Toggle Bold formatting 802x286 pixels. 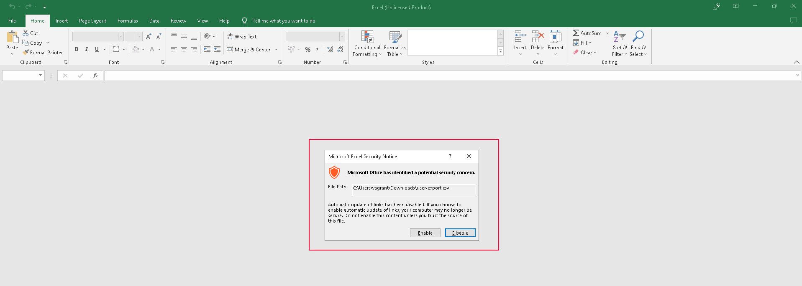click(x=77, y=49)
